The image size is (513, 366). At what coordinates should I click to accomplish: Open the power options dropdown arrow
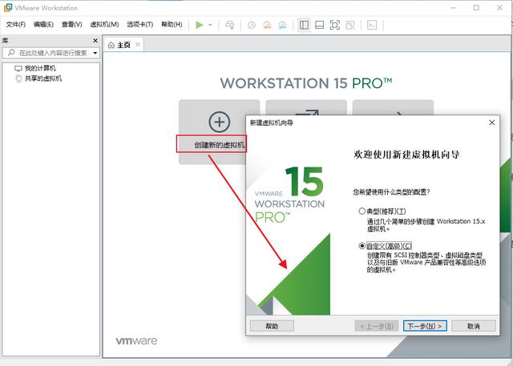click(x=210, y=25)
